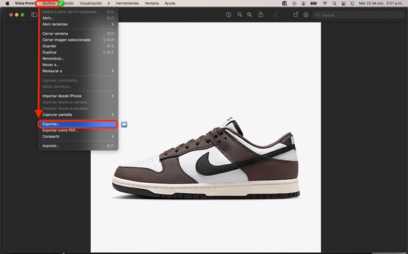Choose Cerrar imagen seleccionada

(78, 40)
